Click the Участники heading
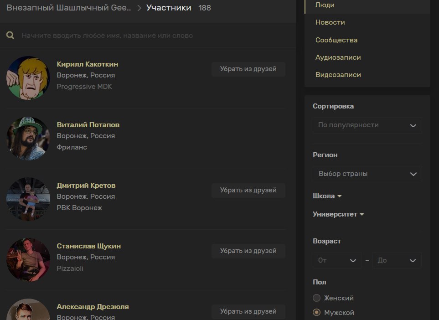Viewport: 439px width, 320px height. coord(169,8)
